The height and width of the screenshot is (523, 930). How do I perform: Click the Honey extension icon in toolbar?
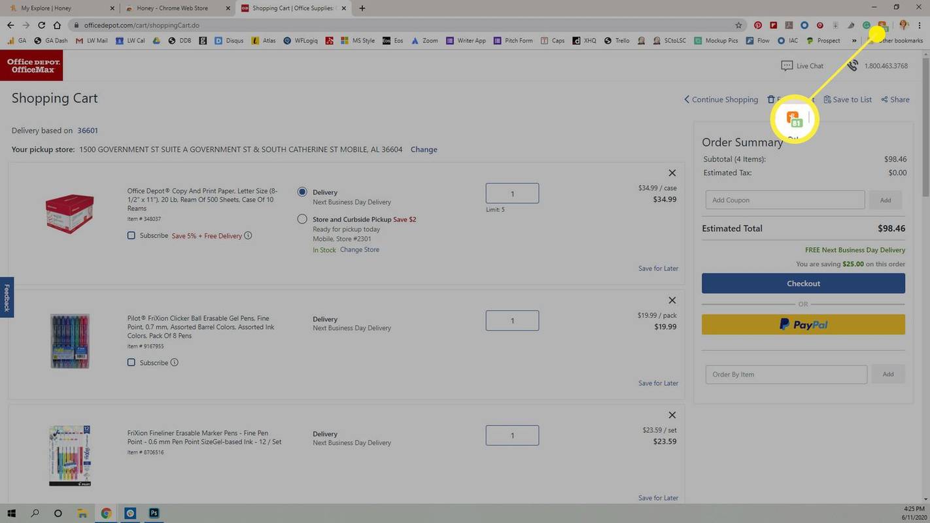(x=882, y=25)
